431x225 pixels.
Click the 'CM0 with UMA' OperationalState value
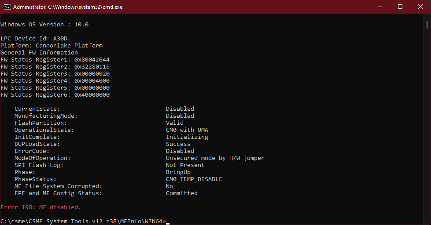tap(187, 130)
